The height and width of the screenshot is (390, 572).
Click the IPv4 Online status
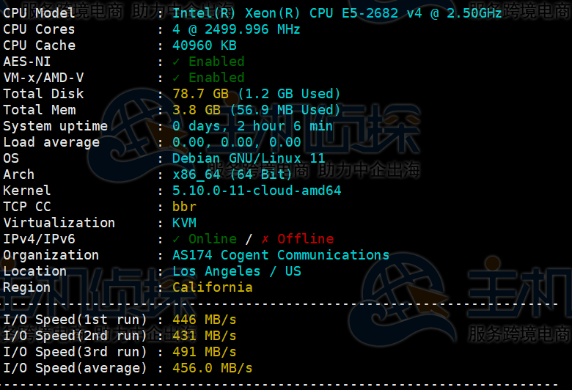(205, 239)
